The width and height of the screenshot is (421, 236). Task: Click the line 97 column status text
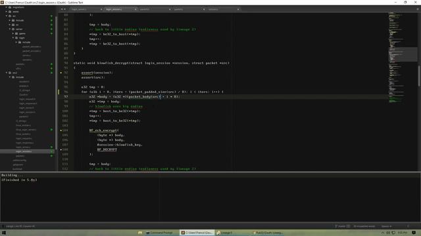tap(20, 226)
